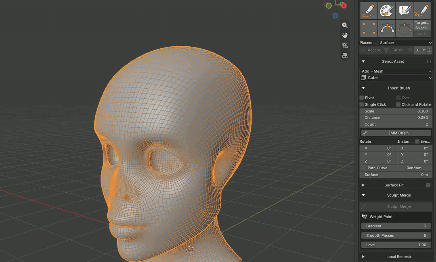Click the Count field showing 2
This screenshot has height=262, width=436.
(396, 124)
